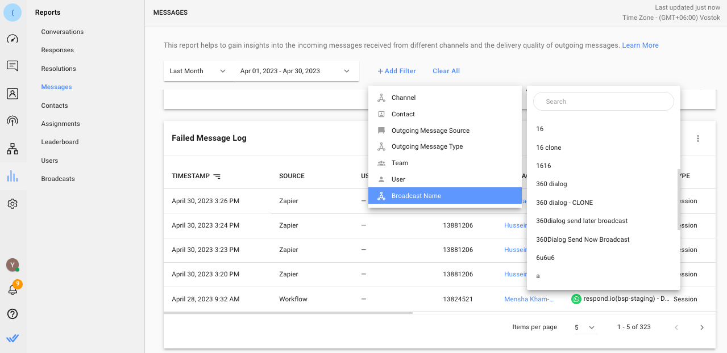This screenshot has width=727, height=353.
Task: Open Leaderboard report in sidebar
Action: coord(60,142)
